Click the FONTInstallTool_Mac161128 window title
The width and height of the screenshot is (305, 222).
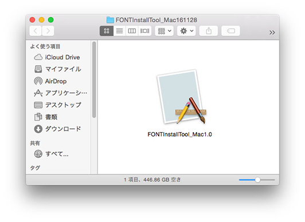click(156, 20)
